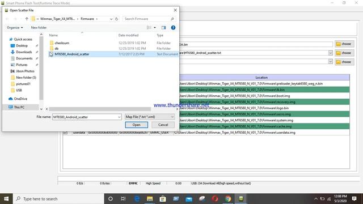The height and width of the screenshot is (204, 363).
Task: Click the File name input field
Action: click(x=85, y=117)
